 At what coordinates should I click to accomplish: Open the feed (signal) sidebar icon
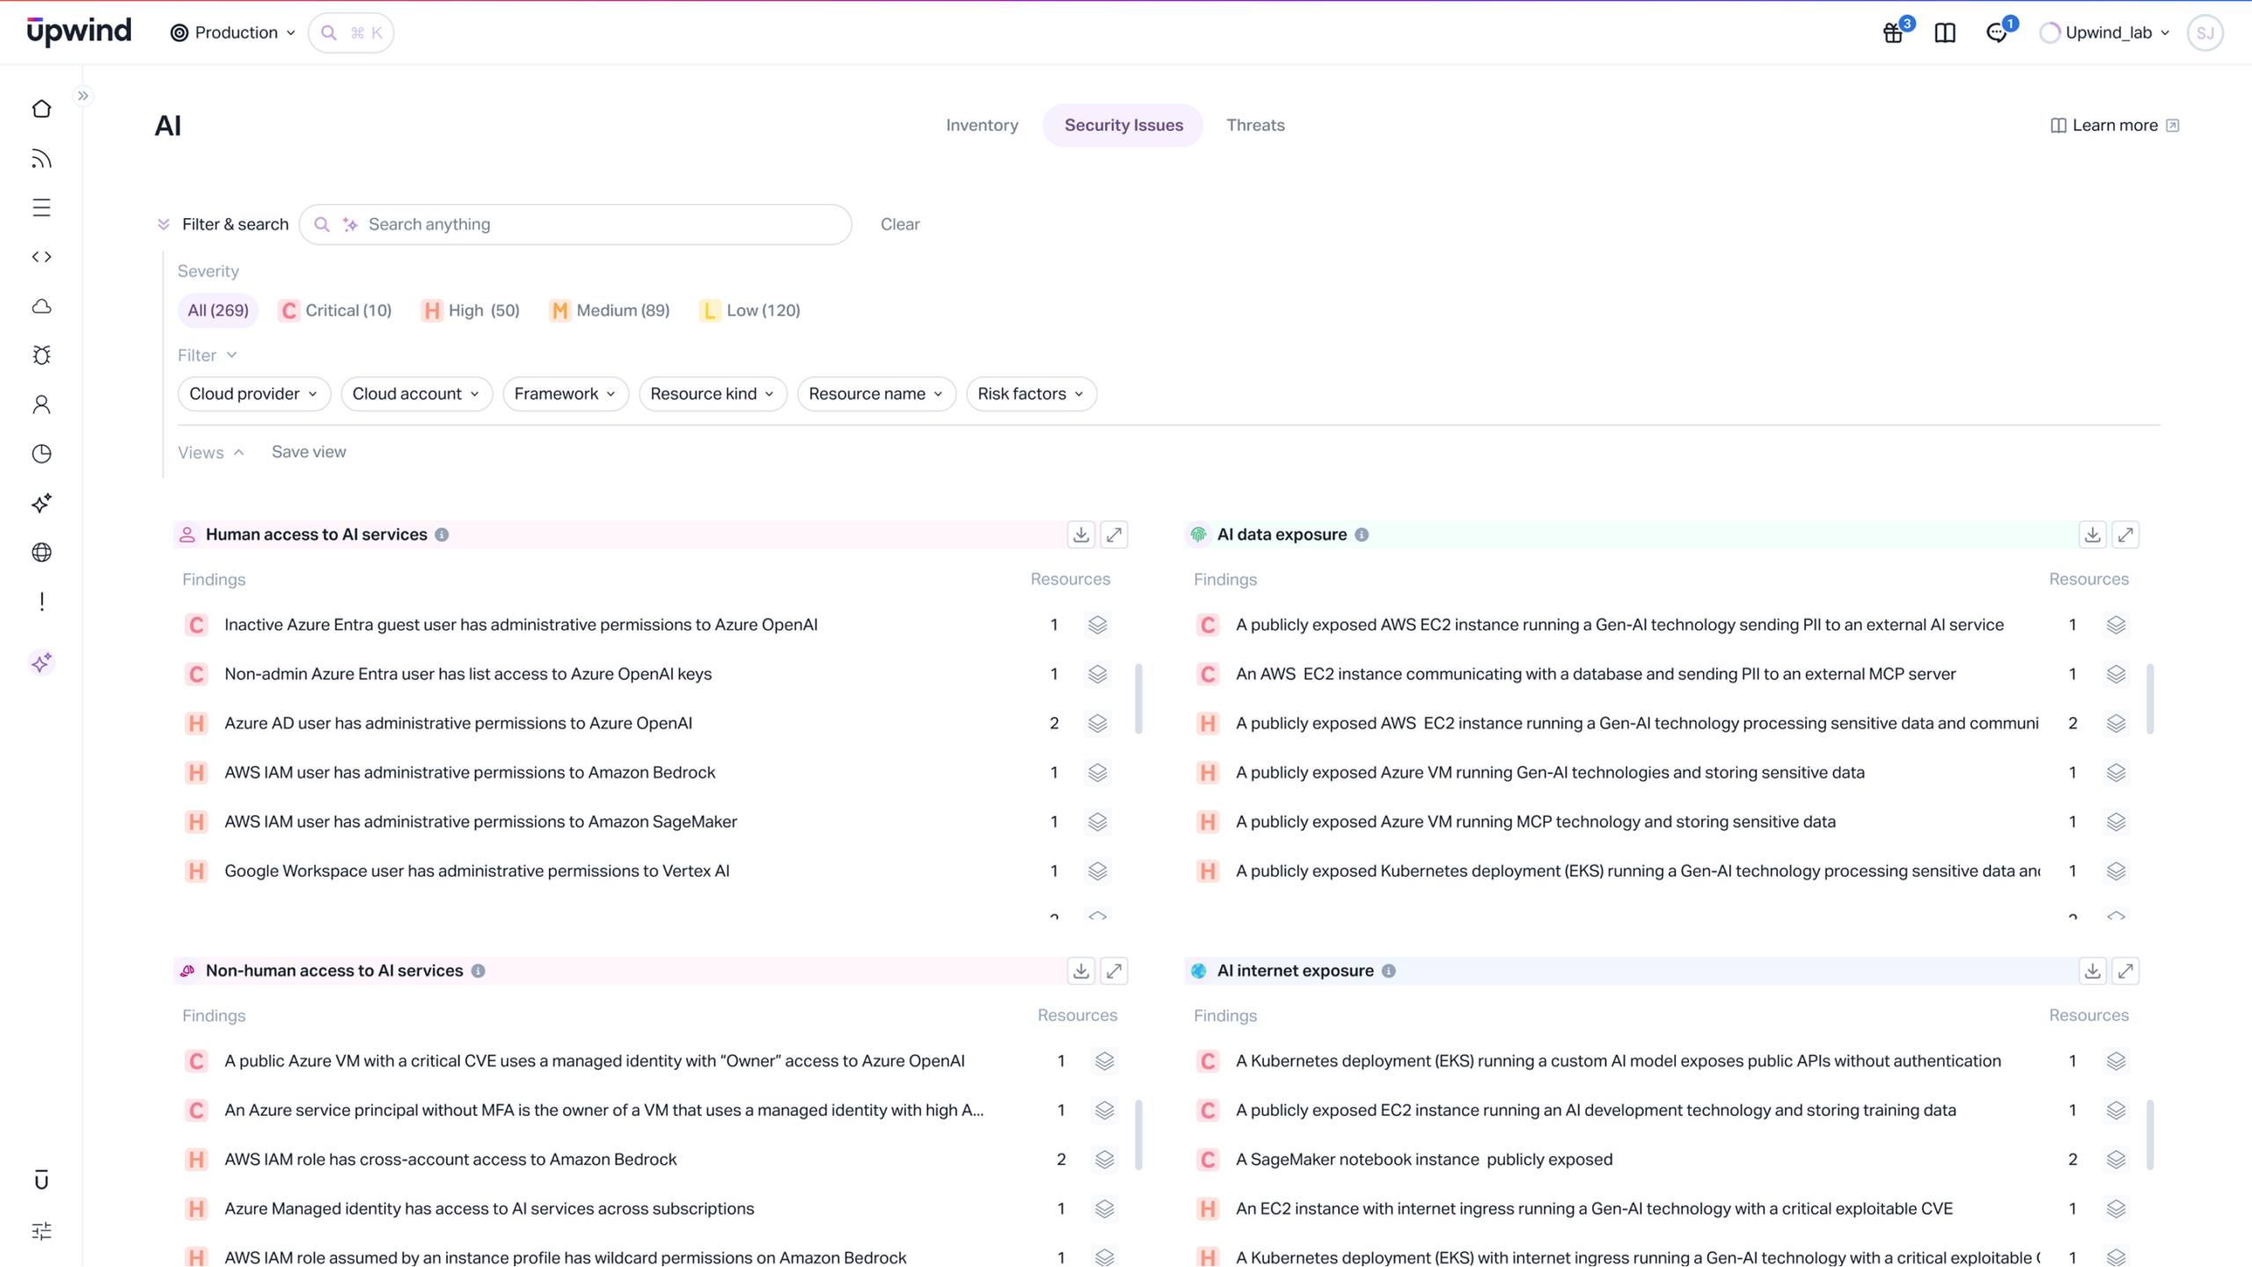[x=41, y=158]
